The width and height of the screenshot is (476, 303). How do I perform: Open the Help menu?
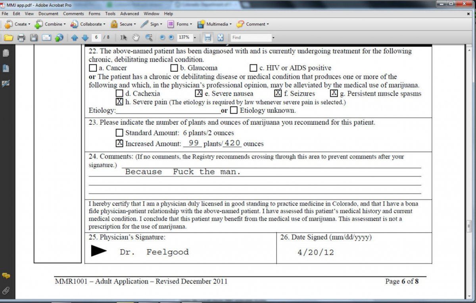pos(169,14)
